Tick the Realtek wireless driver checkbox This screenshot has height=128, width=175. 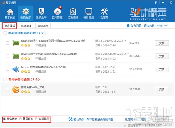point(7,56)
